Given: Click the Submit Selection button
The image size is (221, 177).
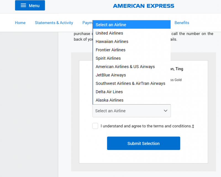Looking at the screenshot, I should coord(143,143).
